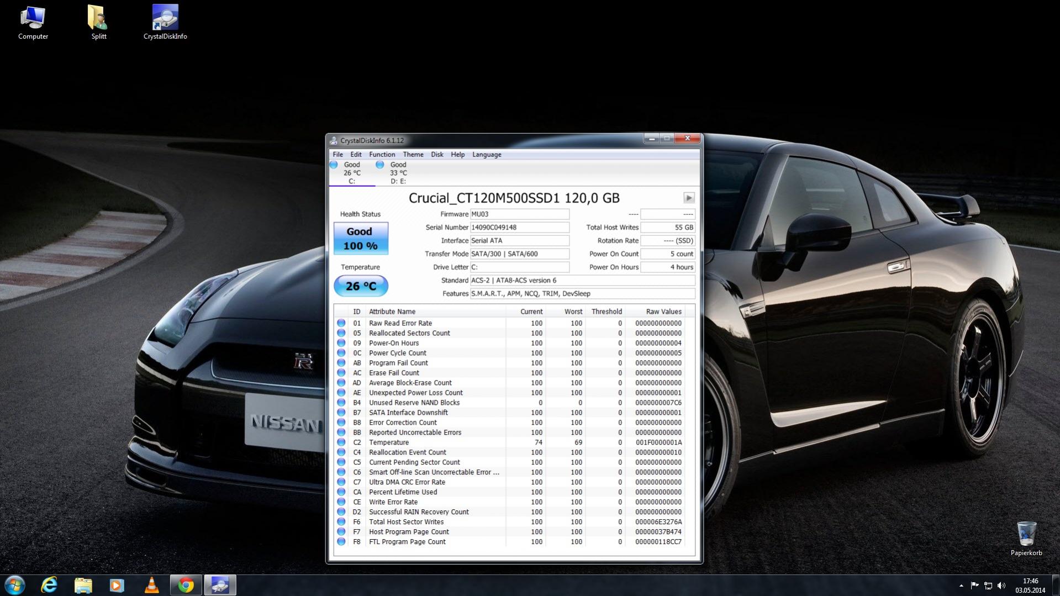This screenshot has height=596, width=1060.
Task: Click the Attribute Name column header
Action: pyautogui.click(x=435, y=312)
